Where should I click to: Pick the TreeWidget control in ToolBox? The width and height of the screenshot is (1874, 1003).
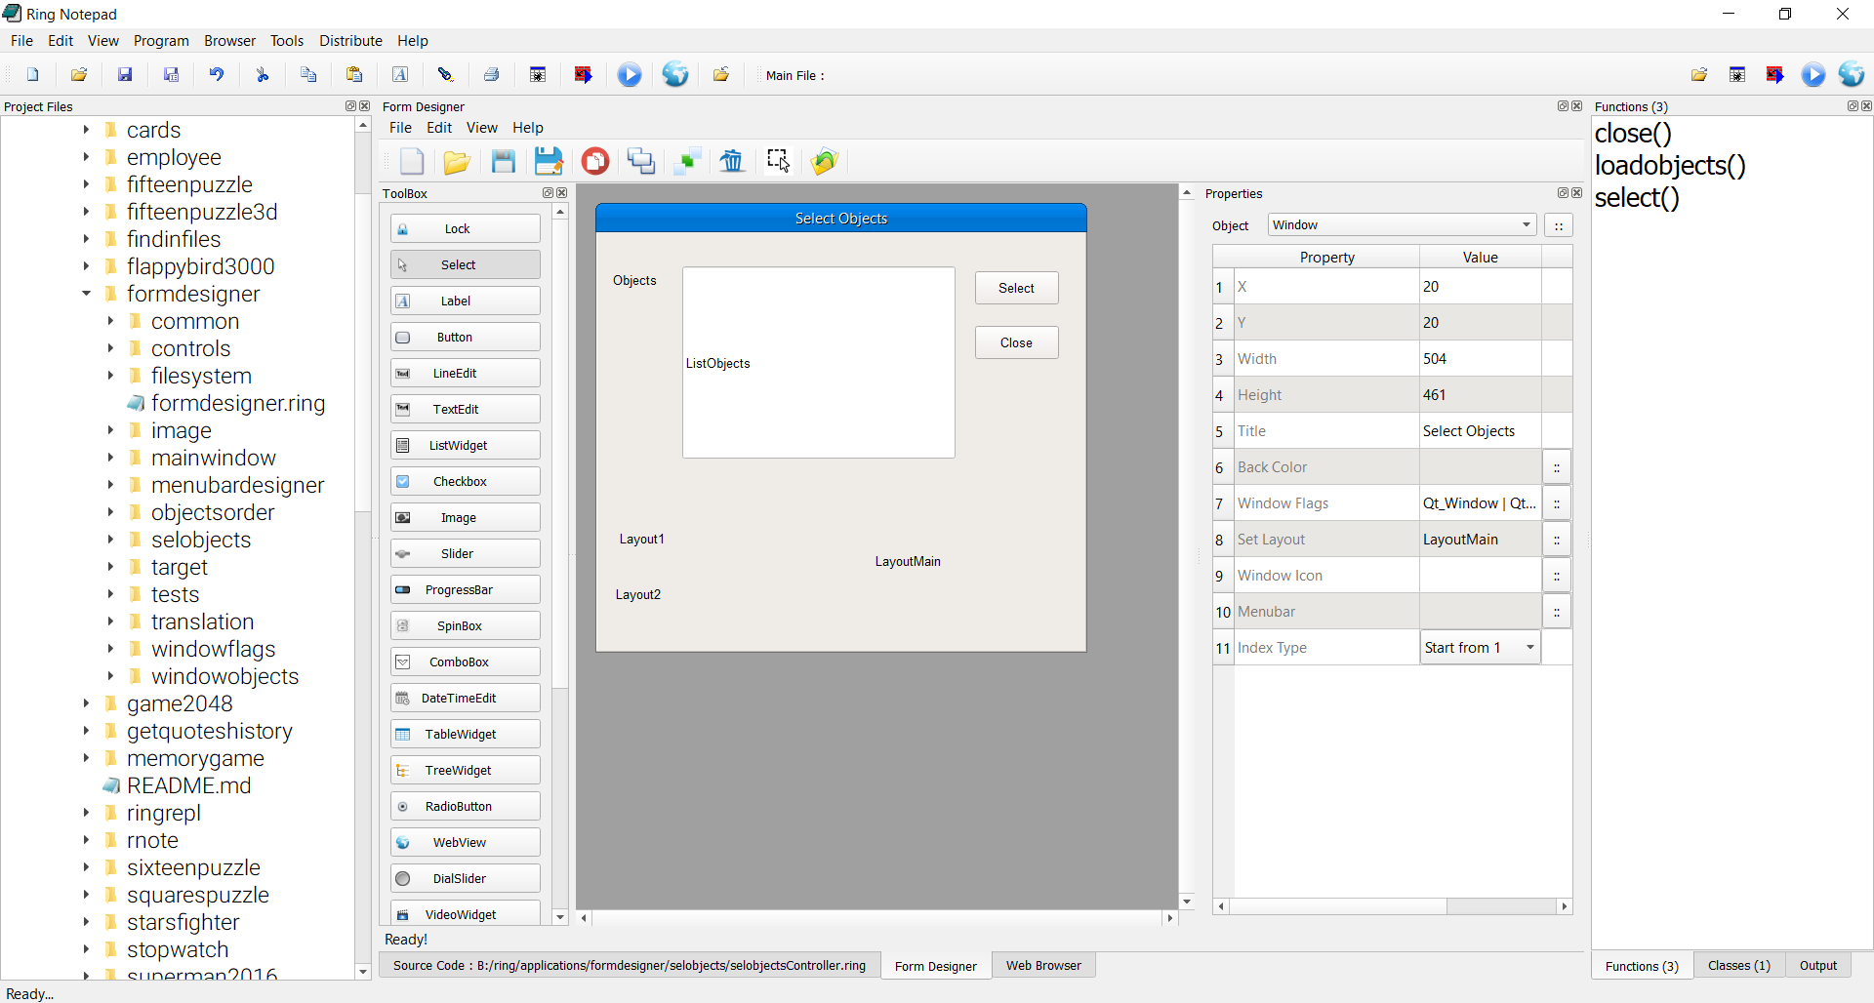(x=466, y=771)
